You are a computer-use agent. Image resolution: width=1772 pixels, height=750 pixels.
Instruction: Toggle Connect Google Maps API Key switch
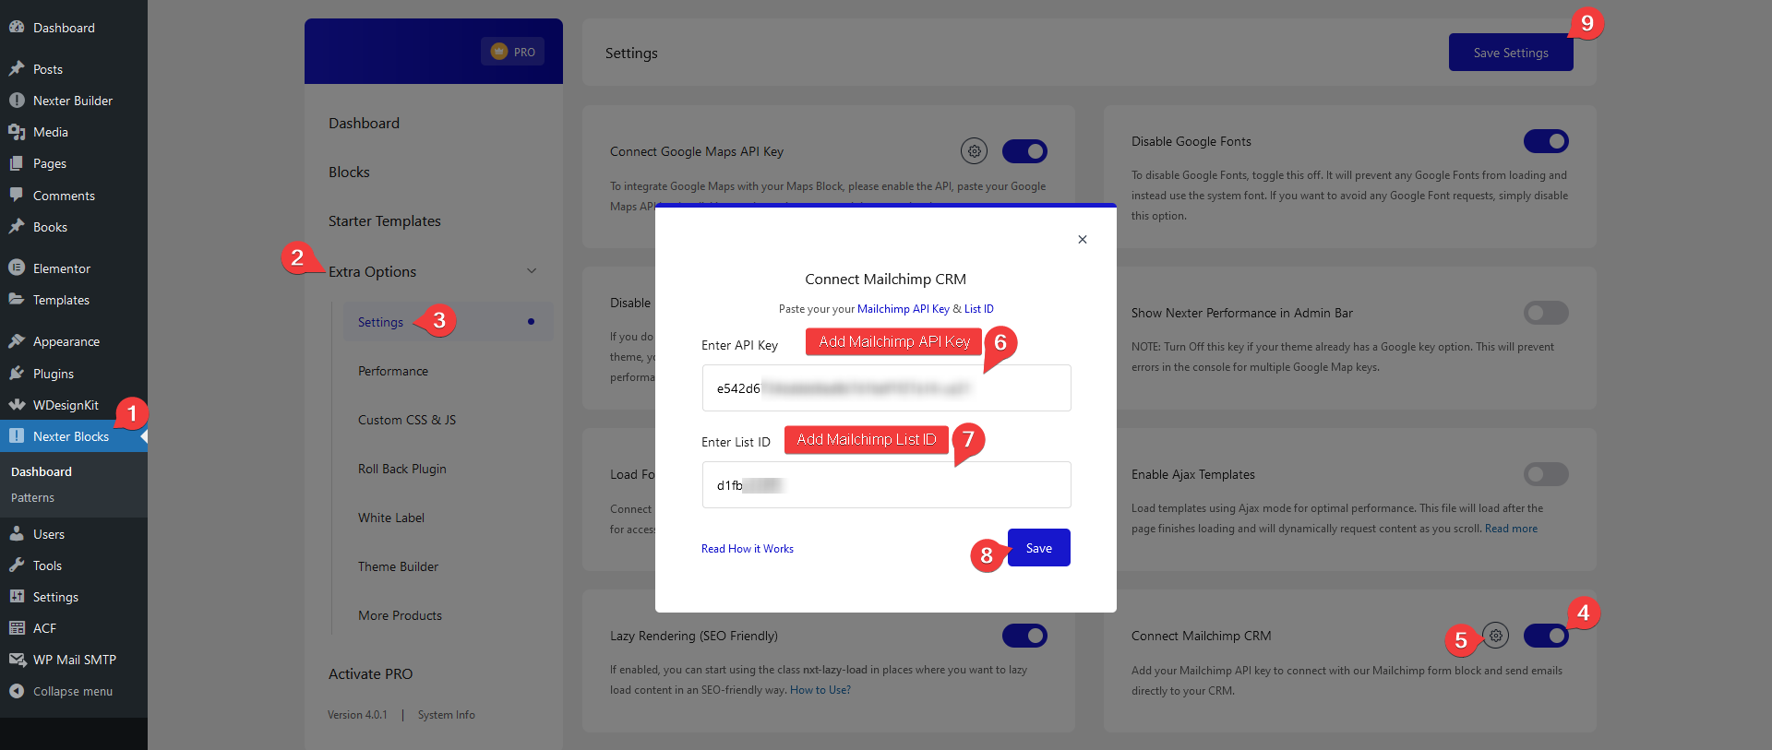(1024, 150)
